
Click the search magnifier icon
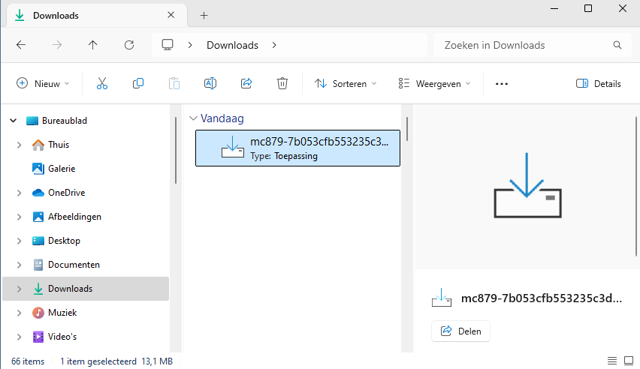(x=617, y=45)
